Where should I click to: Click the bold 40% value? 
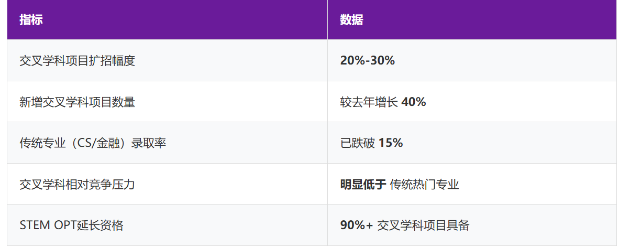click(x=414, y=102)
